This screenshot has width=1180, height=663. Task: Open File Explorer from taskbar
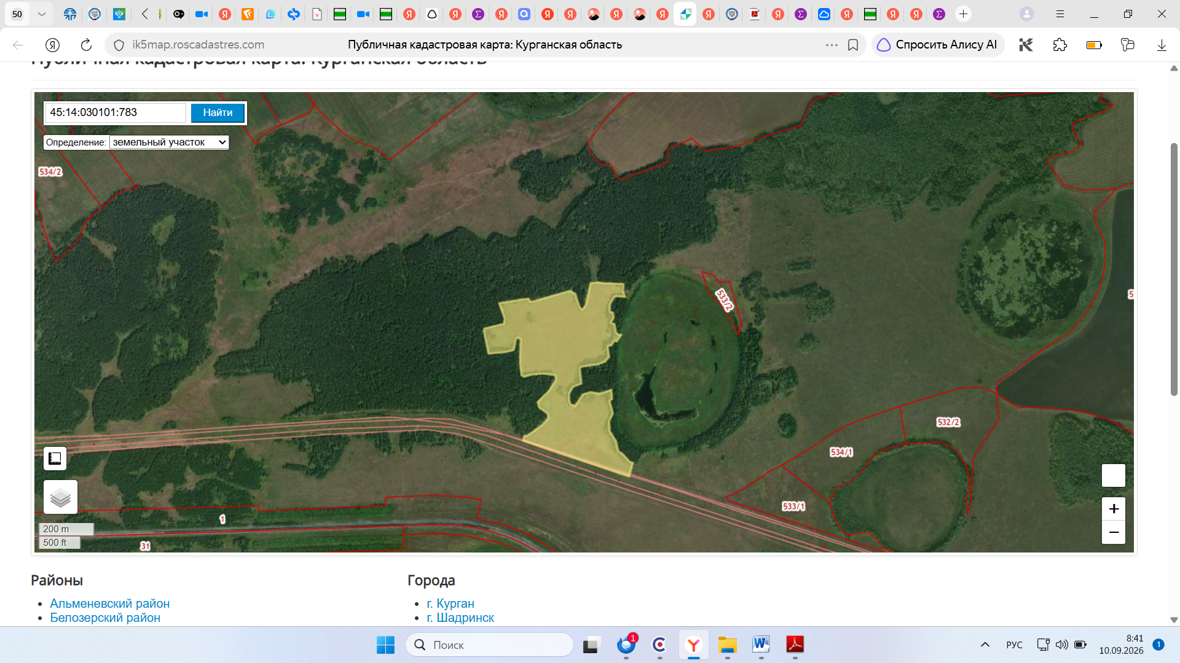pyautogui.click(x=727, y=645)
